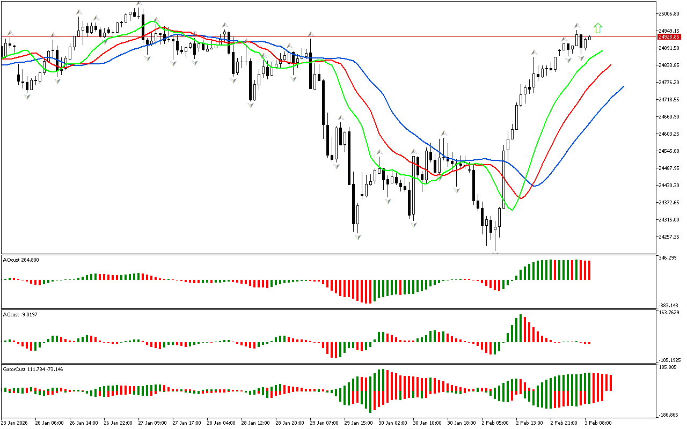Select the last red bar in AOcust histogram

pyautogui.click(x=589, y=270)
